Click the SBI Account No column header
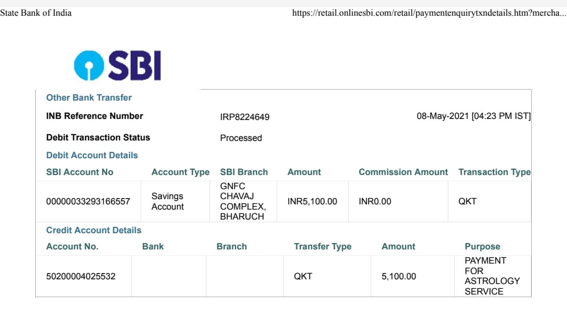 [80, 172]
